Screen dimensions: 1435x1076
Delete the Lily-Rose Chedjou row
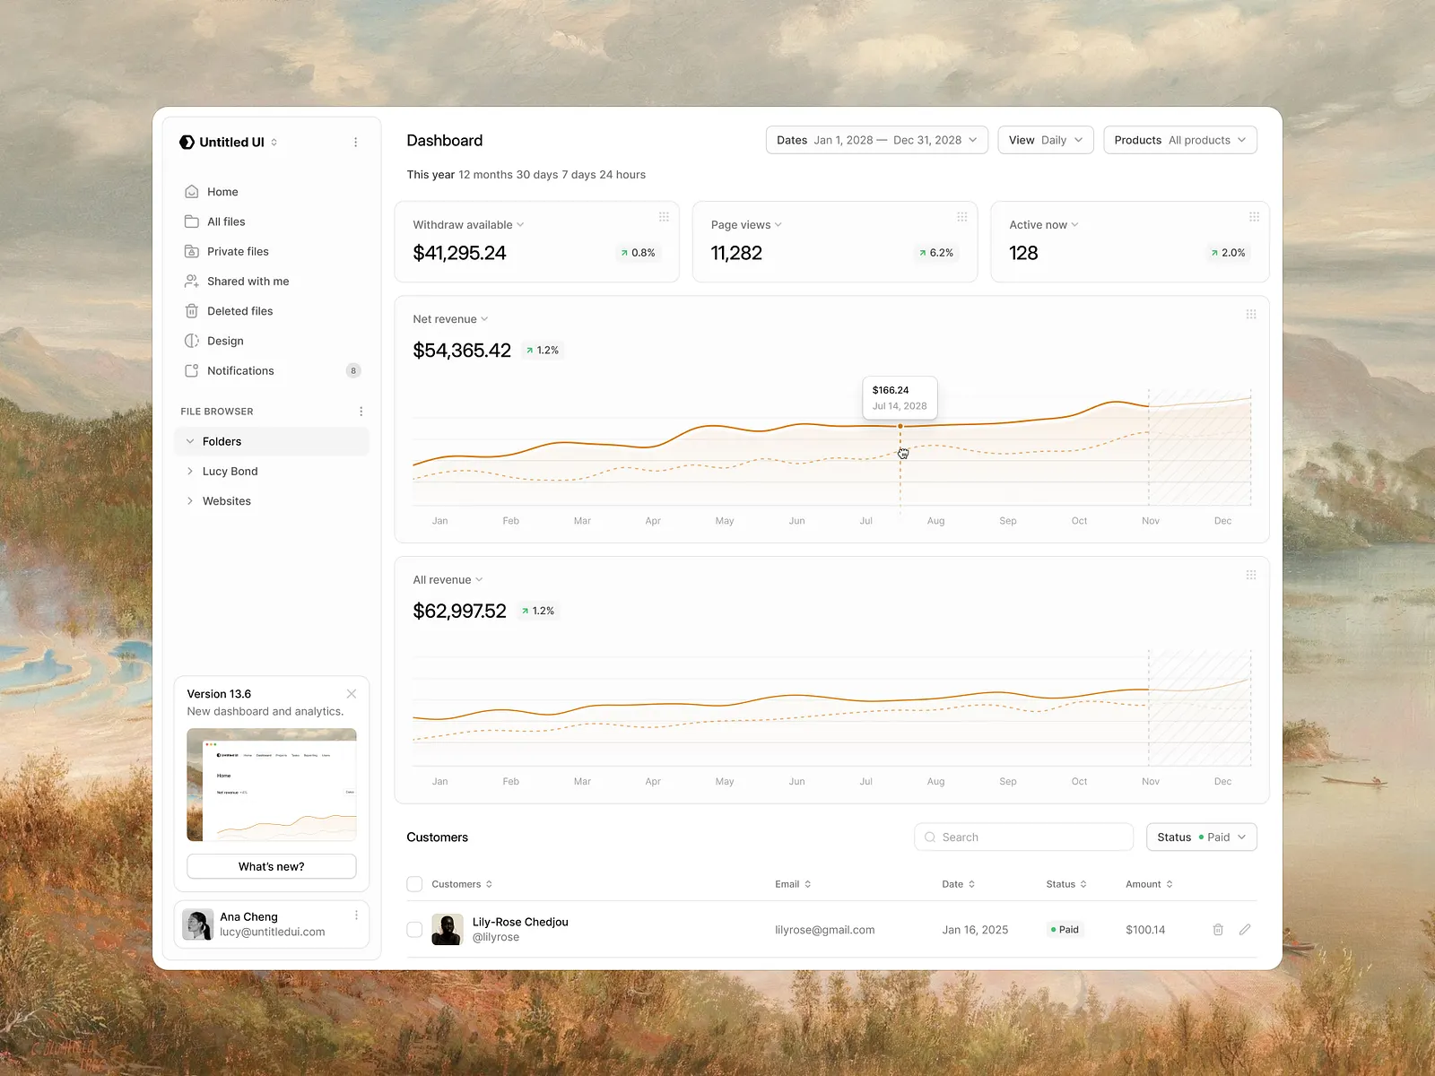[1218, 930]
